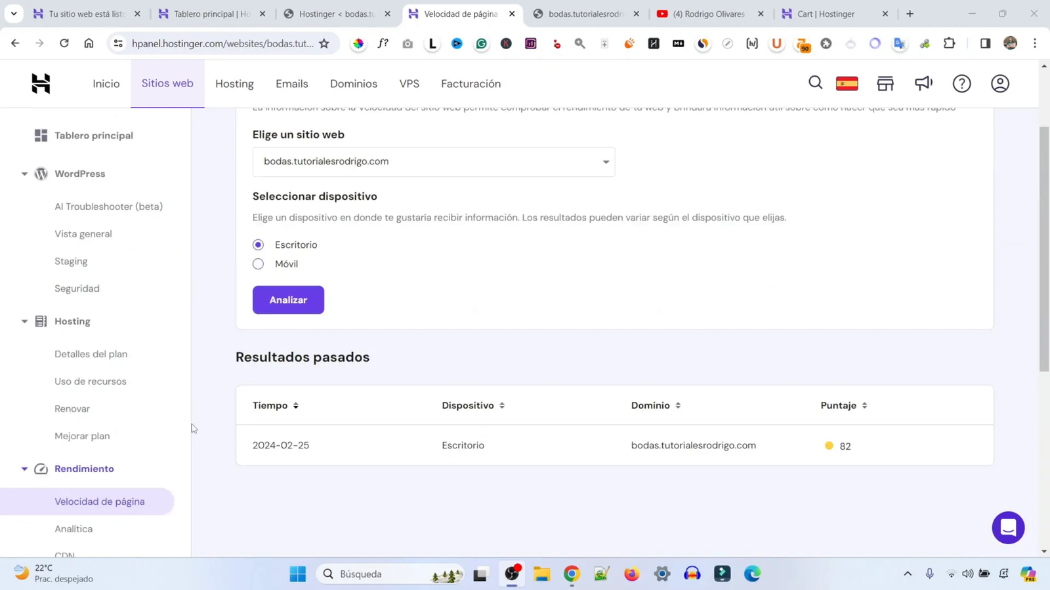Select the Móvil radio option

coord(258,264)
